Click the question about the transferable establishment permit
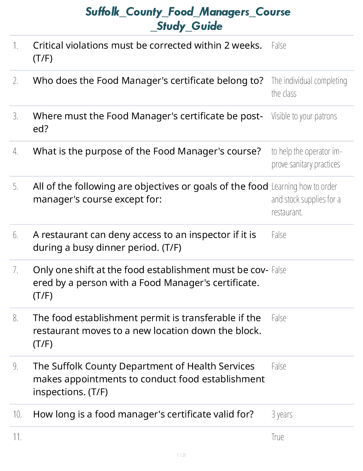The height and width of the screenshot is (471, 363). [x=147, y=331]
